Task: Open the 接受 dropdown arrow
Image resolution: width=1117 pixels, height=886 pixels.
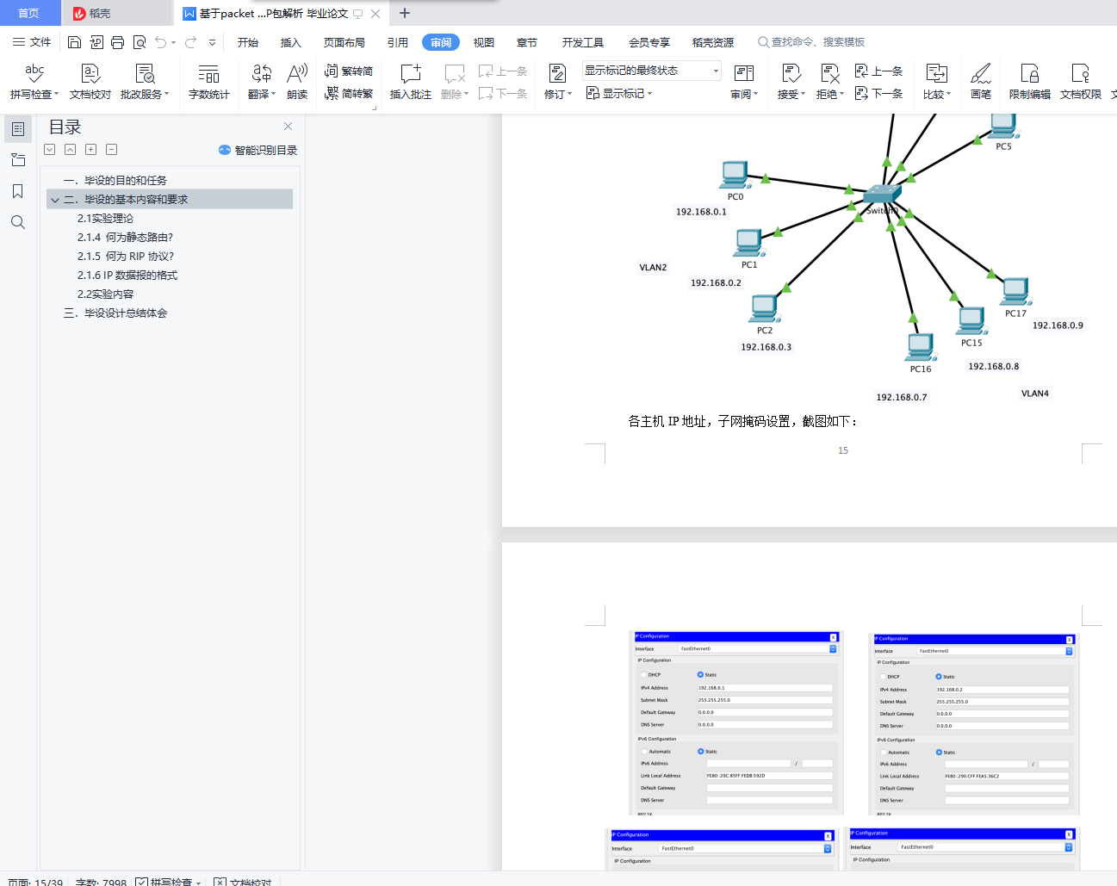Action: click(803, 95)
